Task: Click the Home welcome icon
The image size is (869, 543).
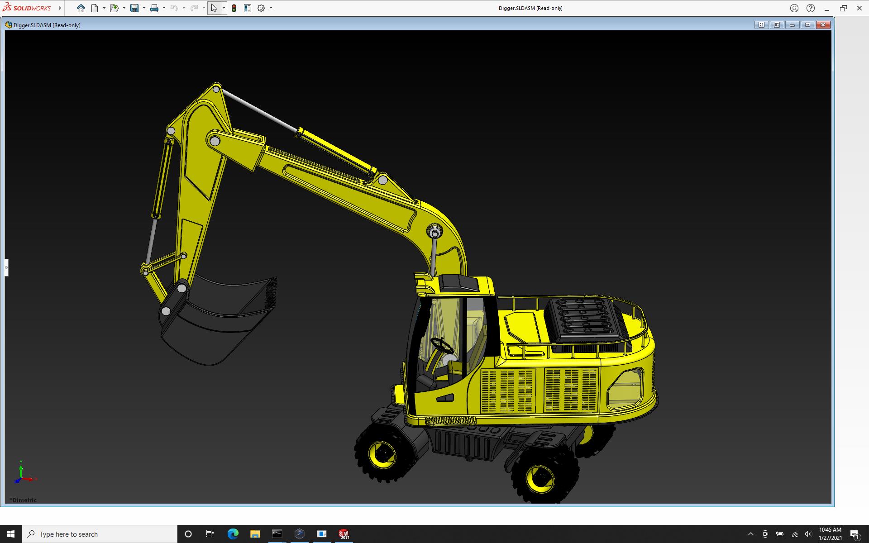Action: click(x=81, y=8)
